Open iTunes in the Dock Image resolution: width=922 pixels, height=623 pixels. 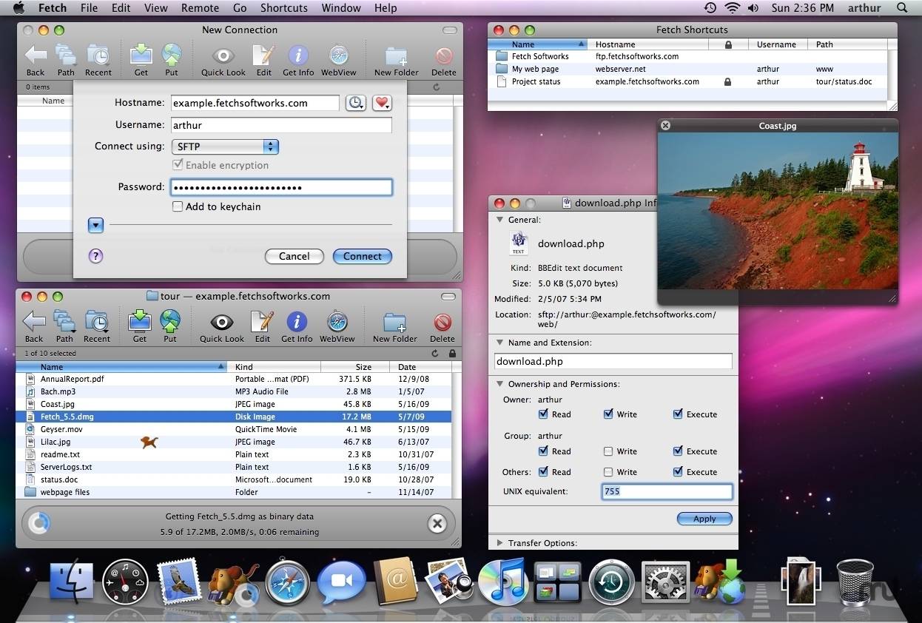click(x=502, y=582)
